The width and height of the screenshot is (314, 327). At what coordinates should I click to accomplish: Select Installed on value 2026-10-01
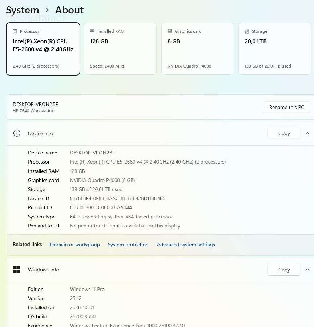(x=82, y=307)
